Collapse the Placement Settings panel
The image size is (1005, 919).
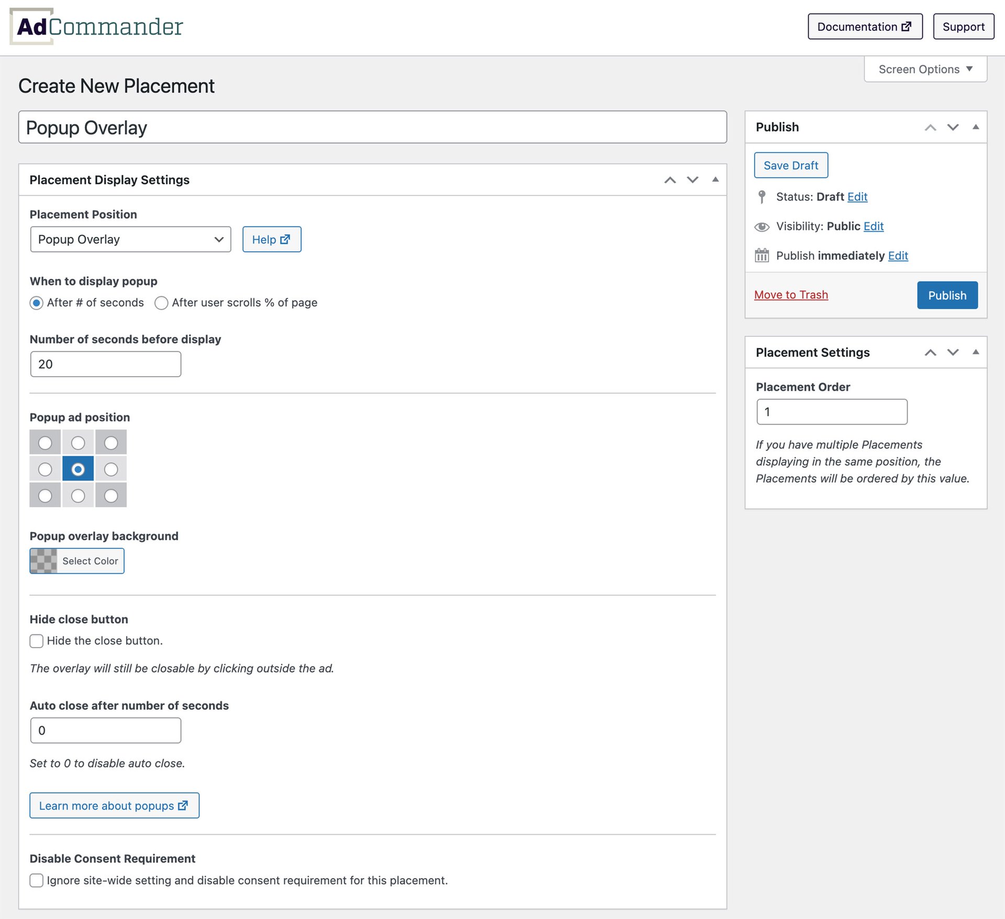click(x=976, y=351)
